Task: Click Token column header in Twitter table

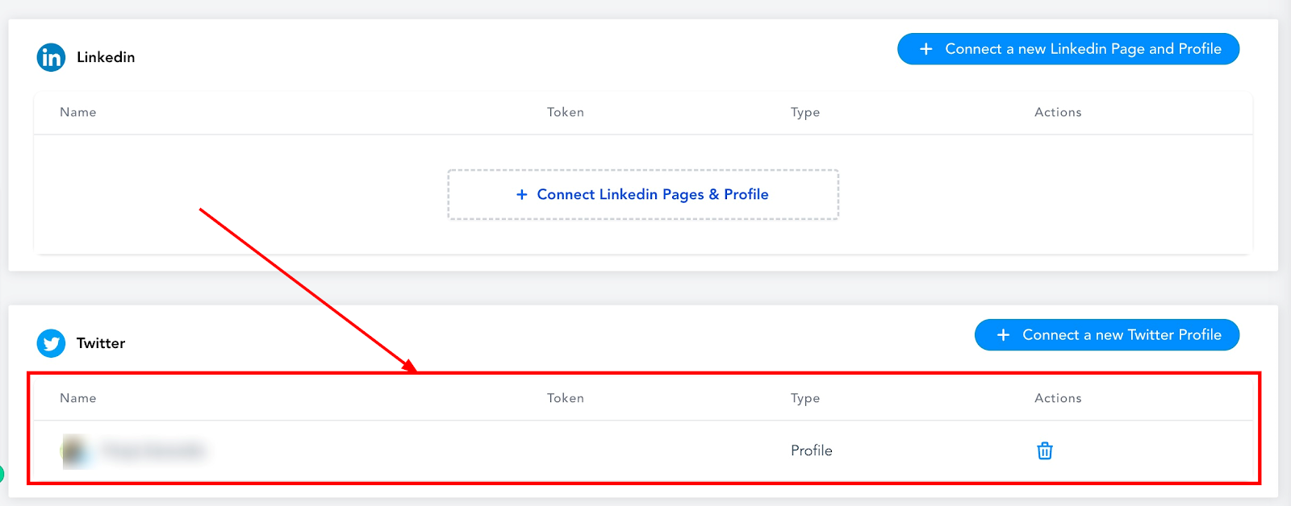Action: pyautogui.click(x=566, y=398)
